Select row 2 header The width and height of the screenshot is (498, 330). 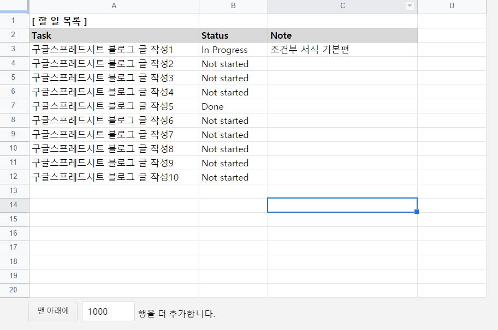13,35
